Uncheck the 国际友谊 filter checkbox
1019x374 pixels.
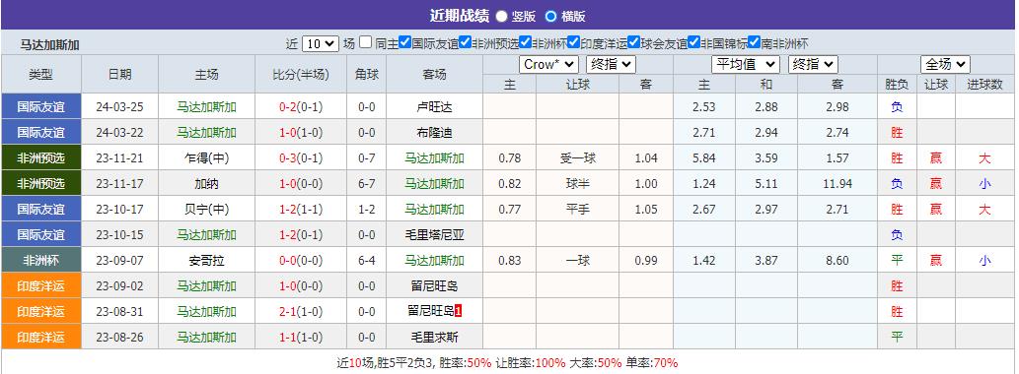(x=404, y=42)
